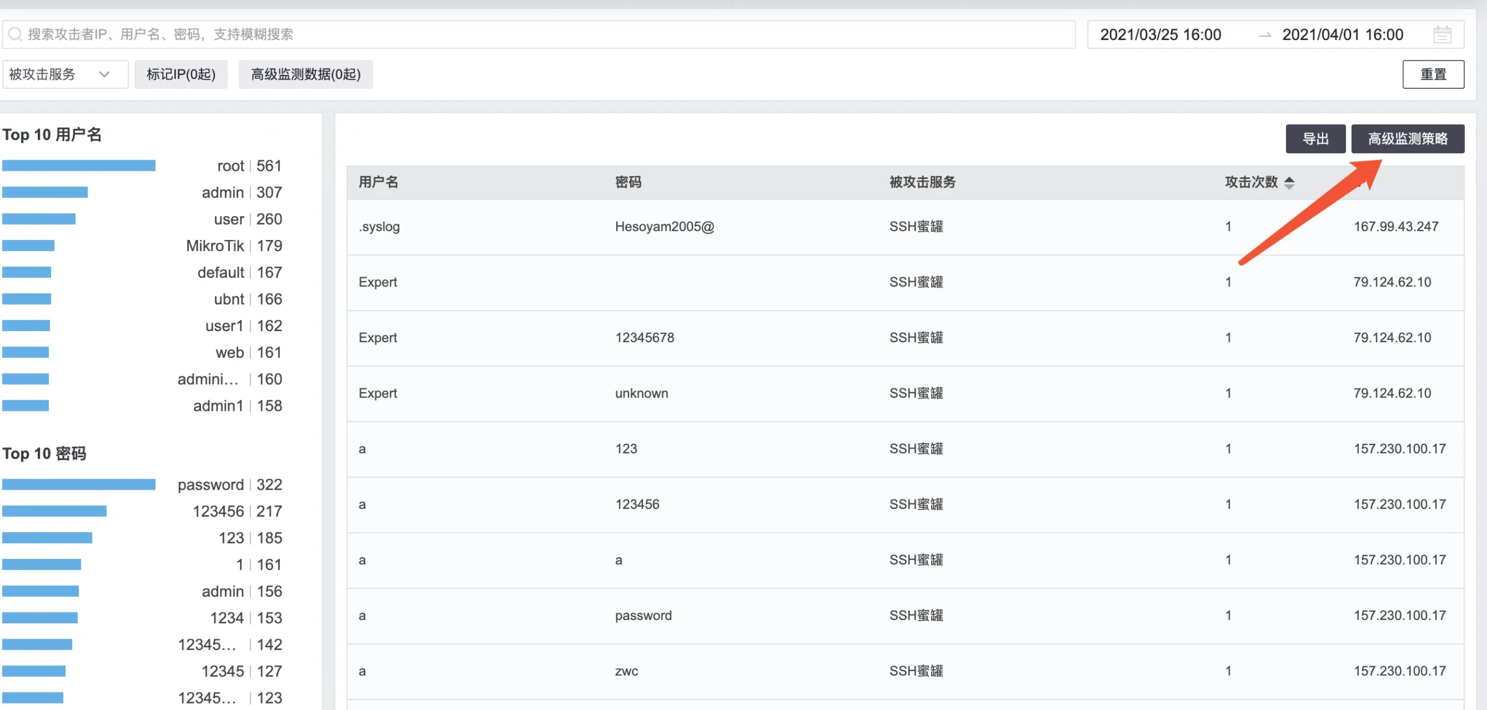This screenshot has height=710, width=1487.
Task: Click the 被攻击服务 dropdown chevron
Action: tap(105, 74)
